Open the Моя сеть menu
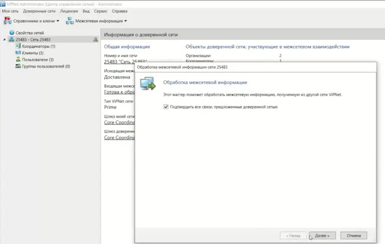The width and height of the screenshot is (385, 244). (x=10, y=11)
